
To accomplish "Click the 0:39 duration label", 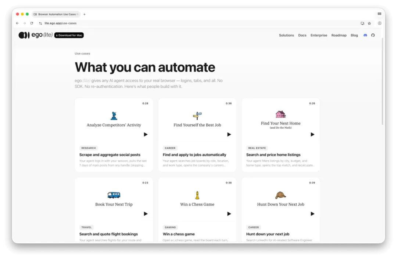I will (312, 183).
